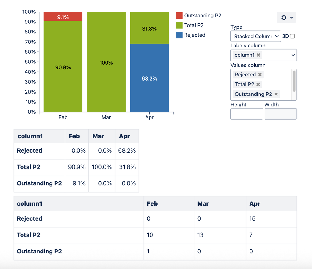This screenshot has height=269, width=312.
Task: Remove Total P2 tag from Values column
Action: (258, 84)
